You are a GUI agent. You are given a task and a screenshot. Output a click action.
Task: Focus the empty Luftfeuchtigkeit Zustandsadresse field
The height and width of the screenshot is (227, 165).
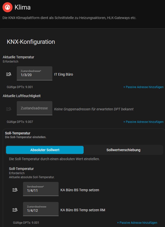(35, 108)
